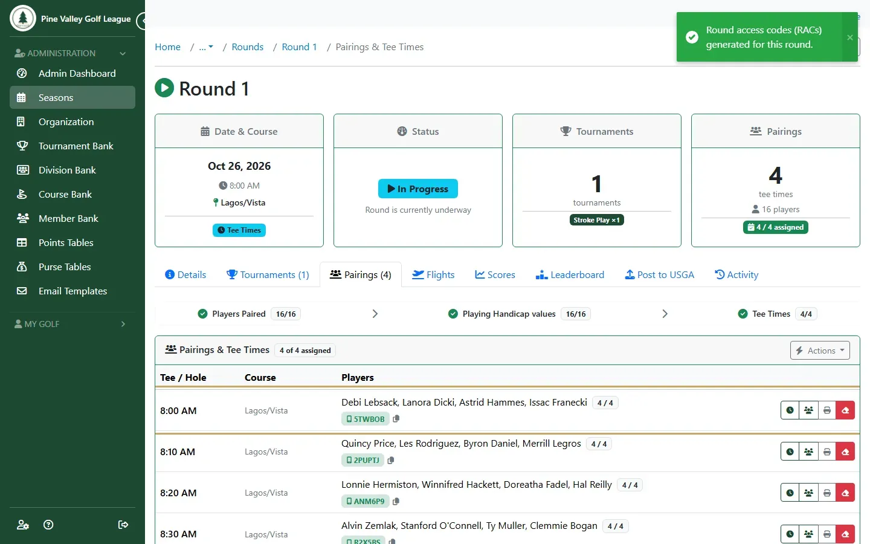
Task: Click the Stroke Play ×1 badge
Action: 597,220
